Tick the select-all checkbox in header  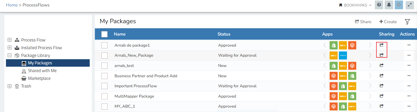coord(104,34)
